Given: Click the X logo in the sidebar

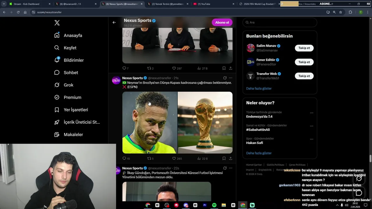Looking at the screenshot, I should [57, 23].
